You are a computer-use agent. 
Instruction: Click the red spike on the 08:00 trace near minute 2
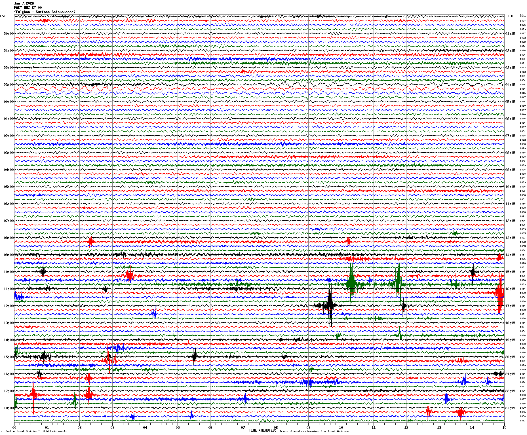(x=91, y=242)
